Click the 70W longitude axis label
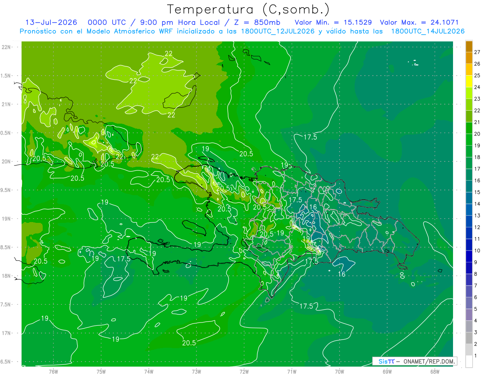Viewport: 488px width, 377px height. pos(339,371)
